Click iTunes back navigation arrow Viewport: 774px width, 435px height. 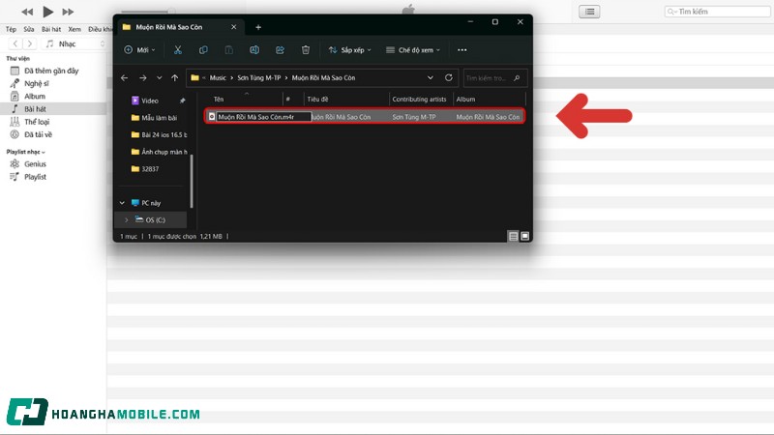pyautogui.click(x=15, y=43)
